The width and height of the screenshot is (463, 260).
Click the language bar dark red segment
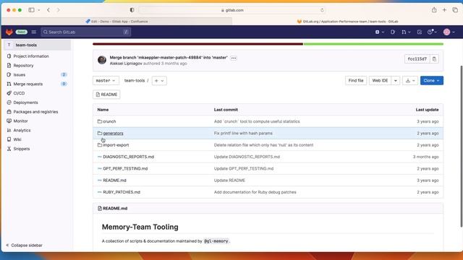click(x=197, y=44)
